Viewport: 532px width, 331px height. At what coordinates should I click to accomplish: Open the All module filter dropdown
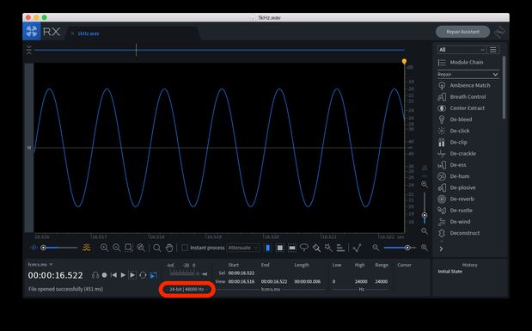point(462,50)
